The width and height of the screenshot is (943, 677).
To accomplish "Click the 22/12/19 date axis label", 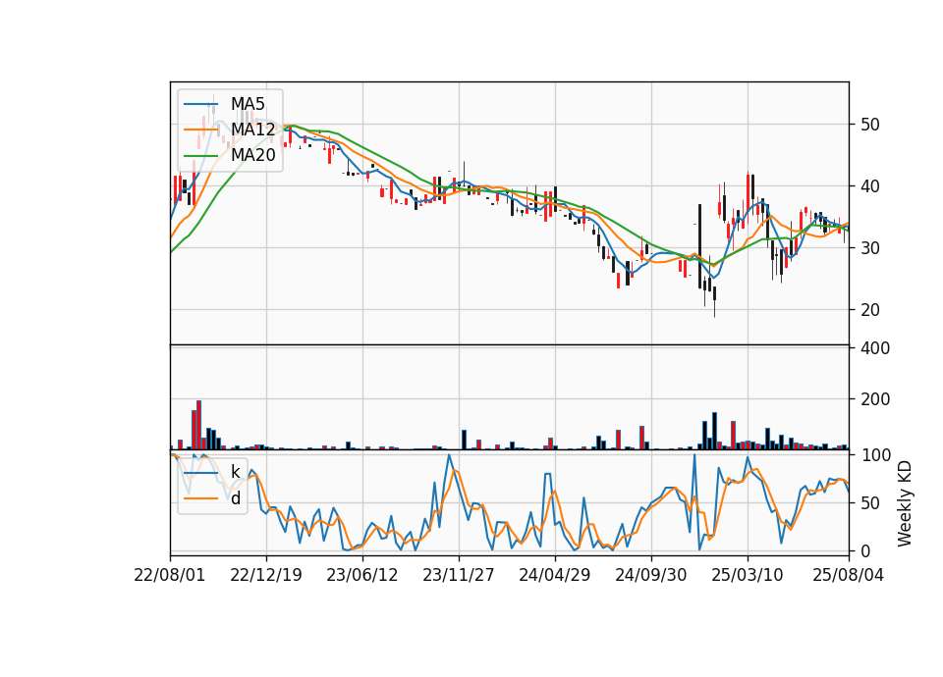I will [266, 575].
